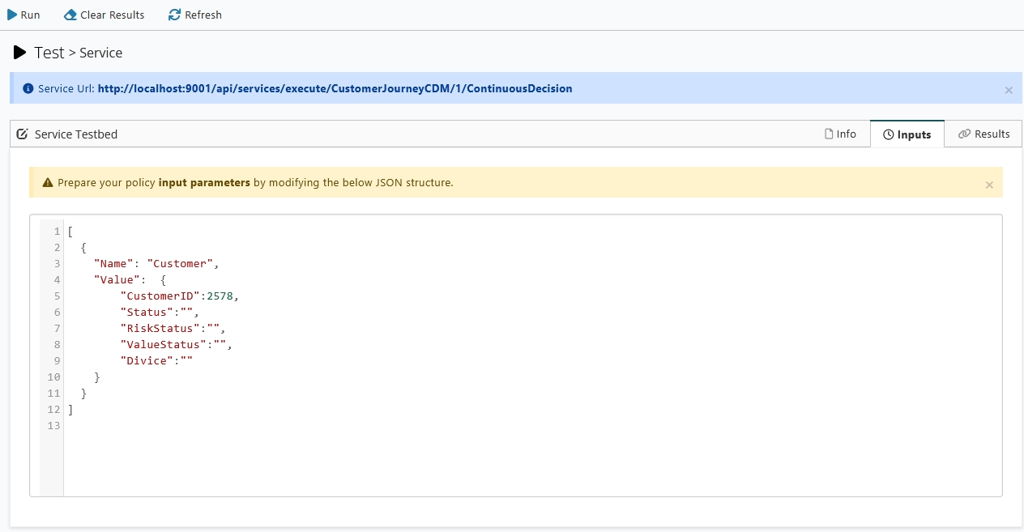Click the document icon on the Info tab
Image resolution: width=1024 pixels, height=532 pixels.
pyautogui.click(x=829, y=134)
